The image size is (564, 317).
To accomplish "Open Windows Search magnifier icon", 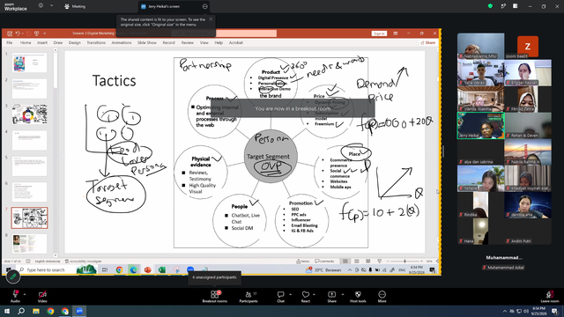I will [21, 311].
